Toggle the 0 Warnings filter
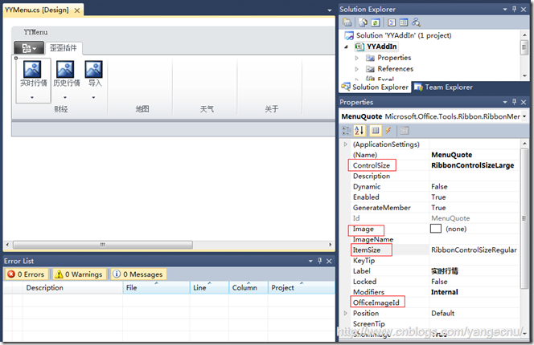534x345 pixels. 79,274
